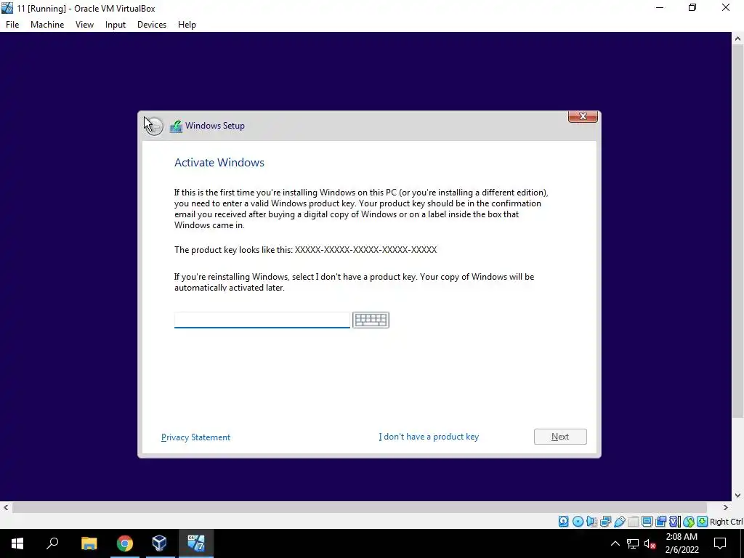
Task: Open the File menu
Action: [12, 25]
